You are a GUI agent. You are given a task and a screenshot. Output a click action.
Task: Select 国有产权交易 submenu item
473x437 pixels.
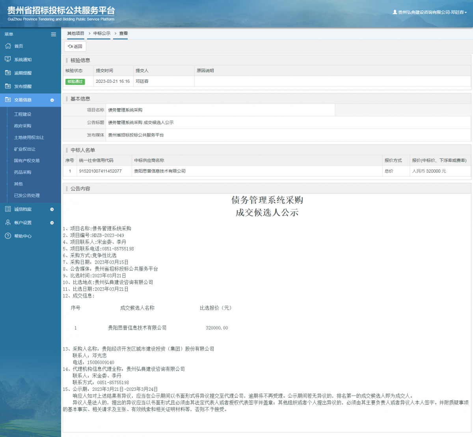coord(27,161)
